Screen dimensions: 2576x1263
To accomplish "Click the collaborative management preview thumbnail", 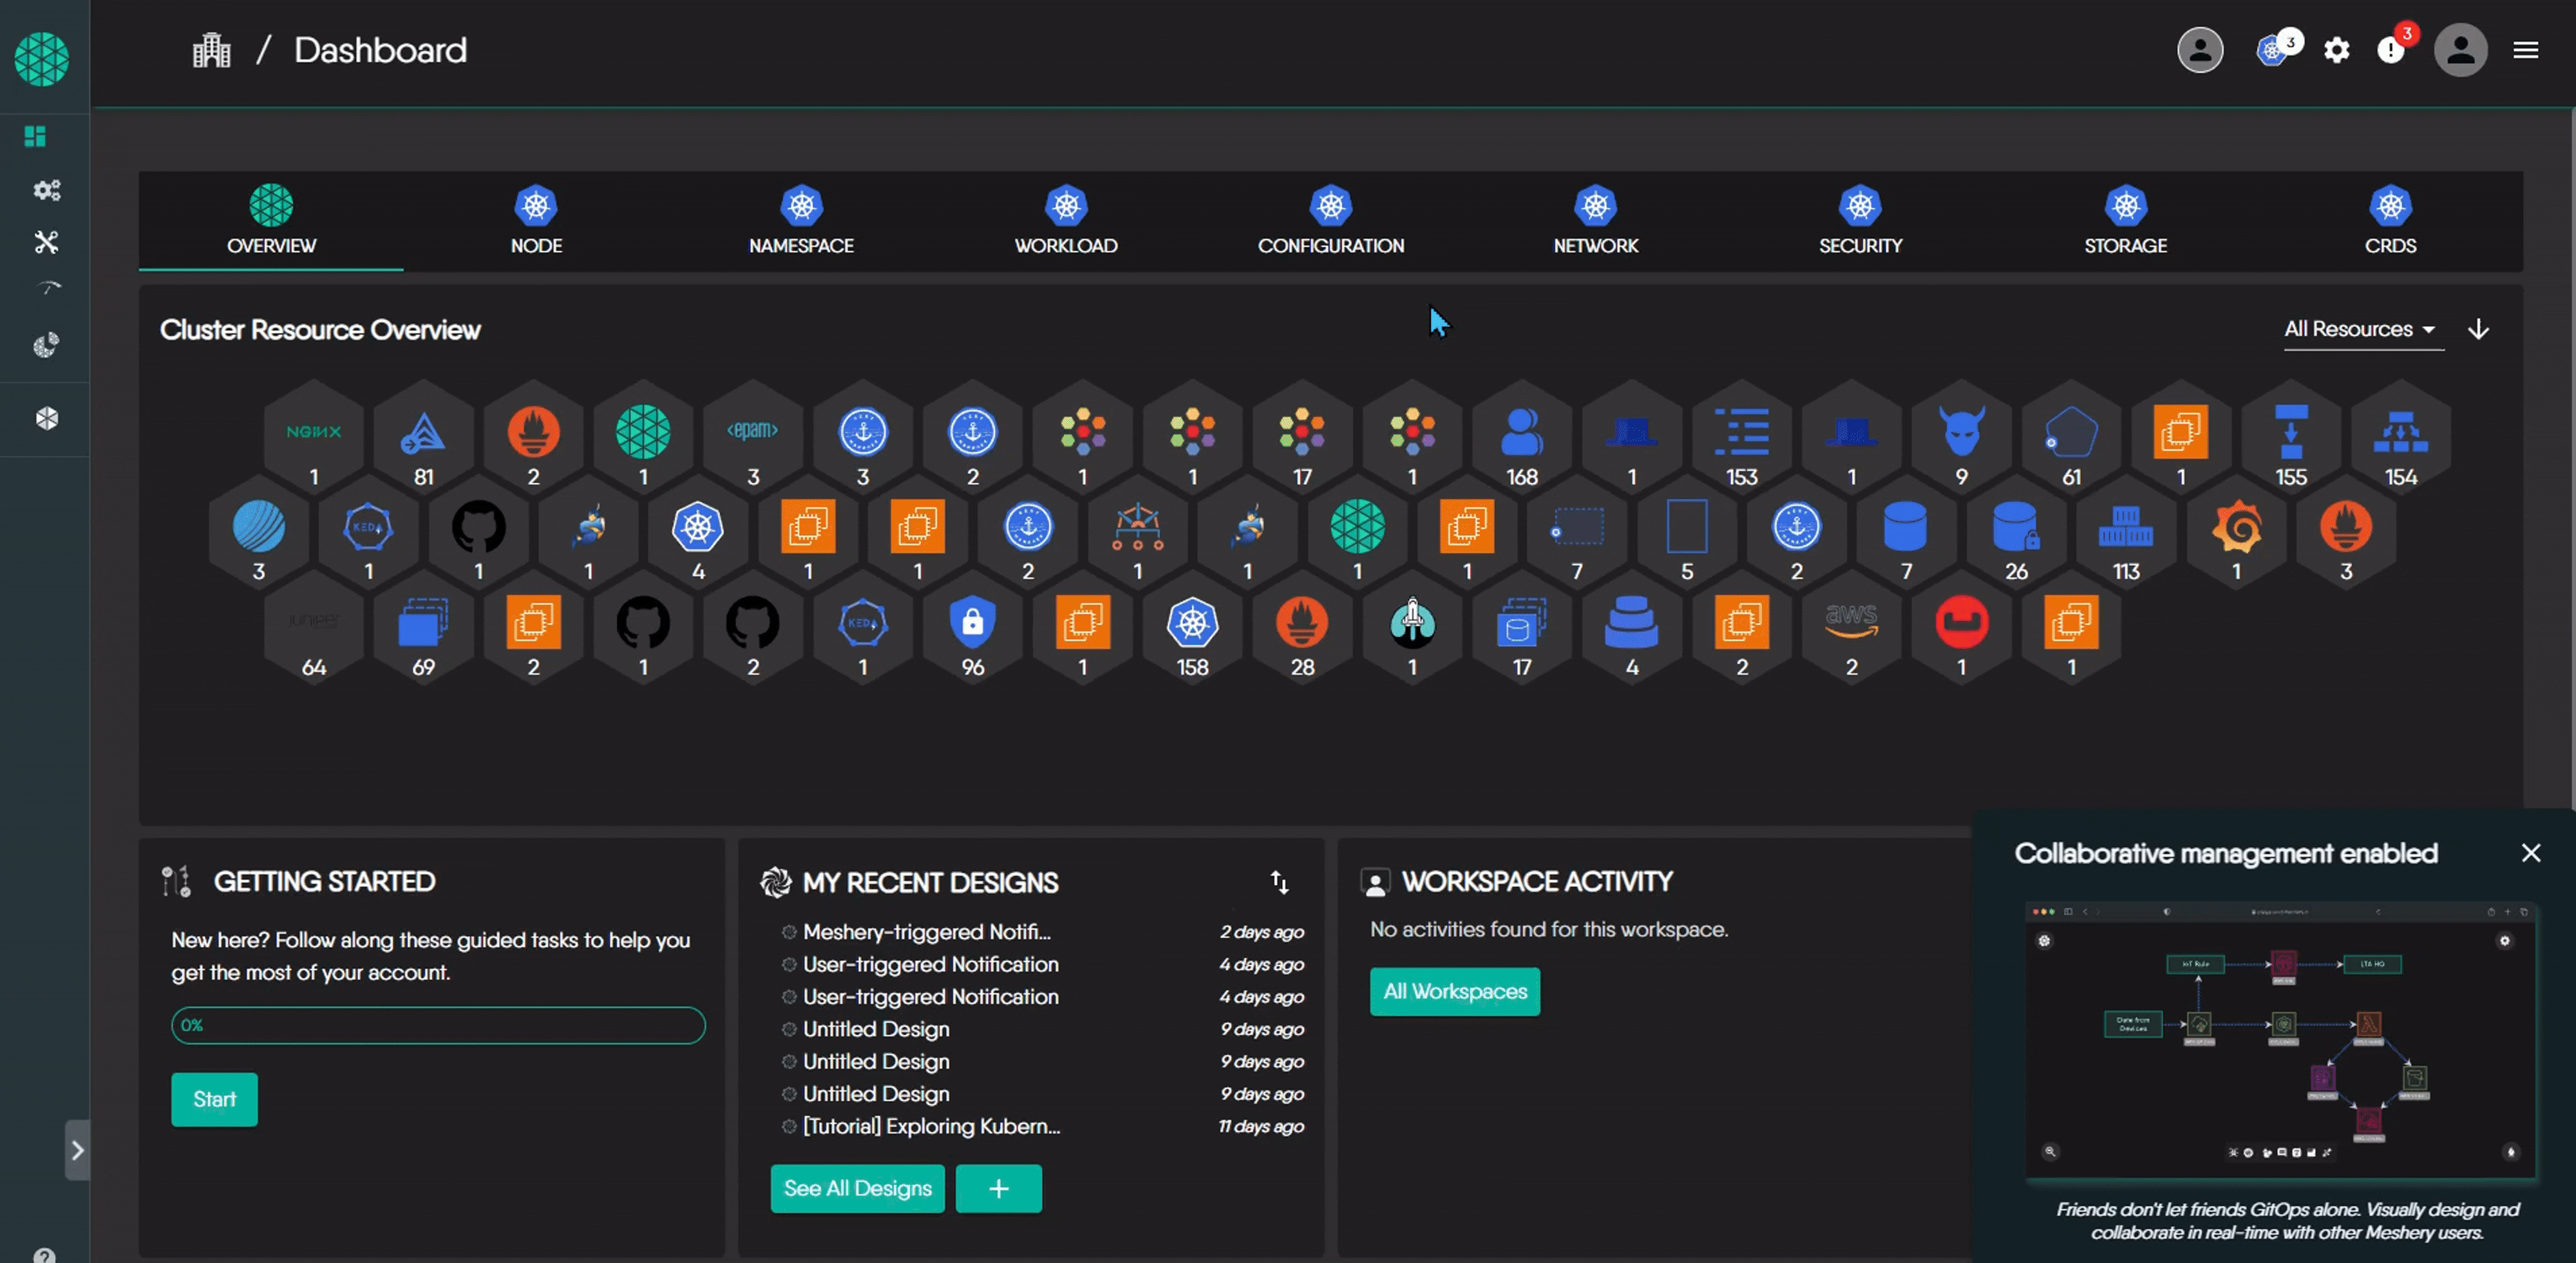I will click(2280, 1039).
